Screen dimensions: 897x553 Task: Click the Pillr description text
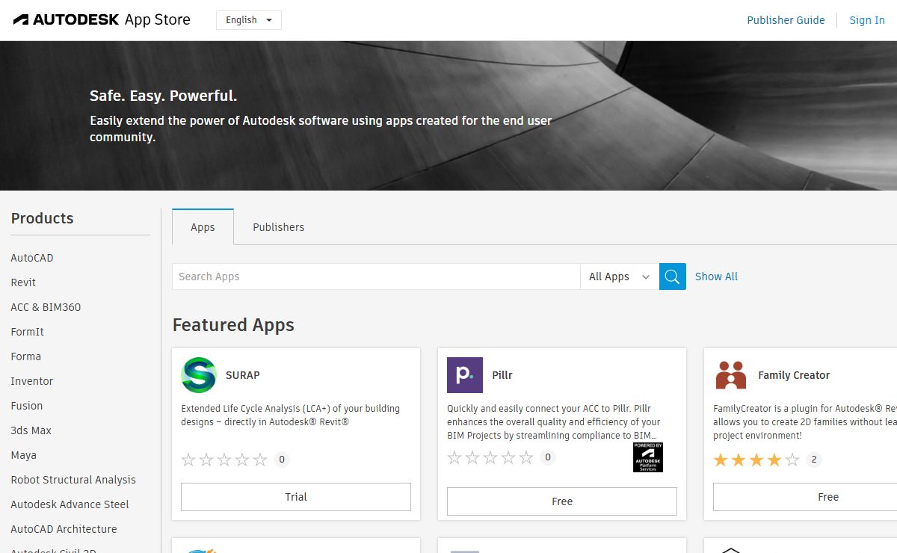click(554, 422)
